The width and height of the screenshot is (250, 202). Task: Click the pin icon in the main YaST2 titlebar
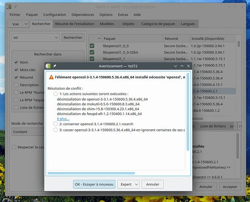tap(15, 7)
